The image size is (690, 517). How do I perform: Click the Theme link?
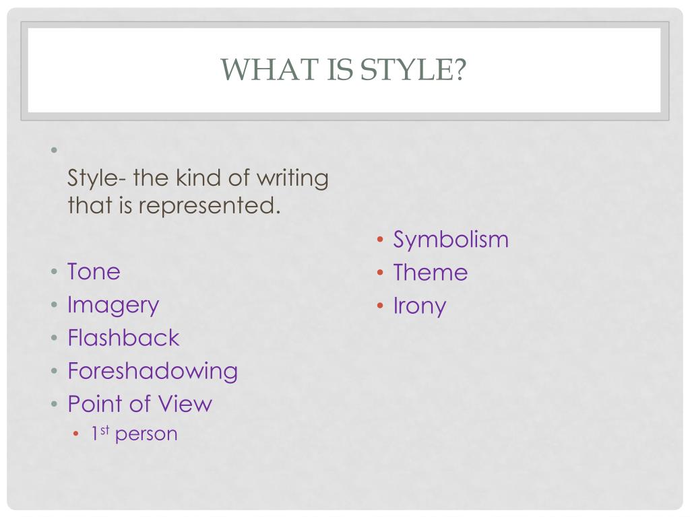pyautogui.click(x=431, y=272)
